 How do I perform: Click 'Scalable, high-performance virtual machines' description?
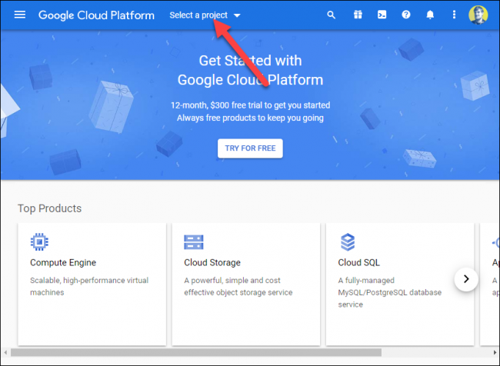point(89,286)
